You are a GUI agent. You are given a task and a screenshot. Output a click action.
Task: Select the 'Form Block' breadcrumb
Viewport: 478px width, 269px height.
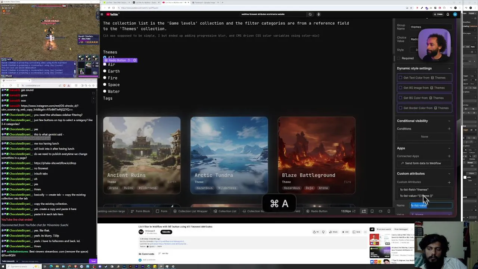(140, 211)
